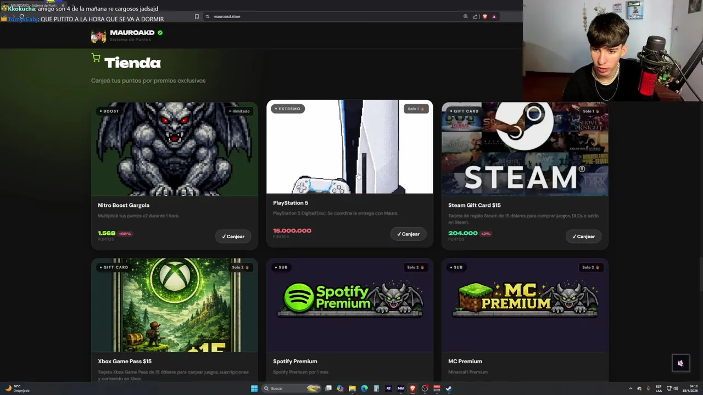This screenshot has height=395, width=703.
Task: Open File Explorer from the taskbar
Action: [352, 388]
